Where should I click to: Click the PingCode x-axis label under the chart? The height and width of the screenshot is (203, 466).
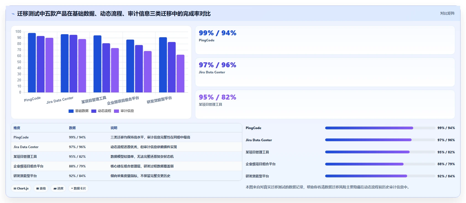(x=32, y=99)
